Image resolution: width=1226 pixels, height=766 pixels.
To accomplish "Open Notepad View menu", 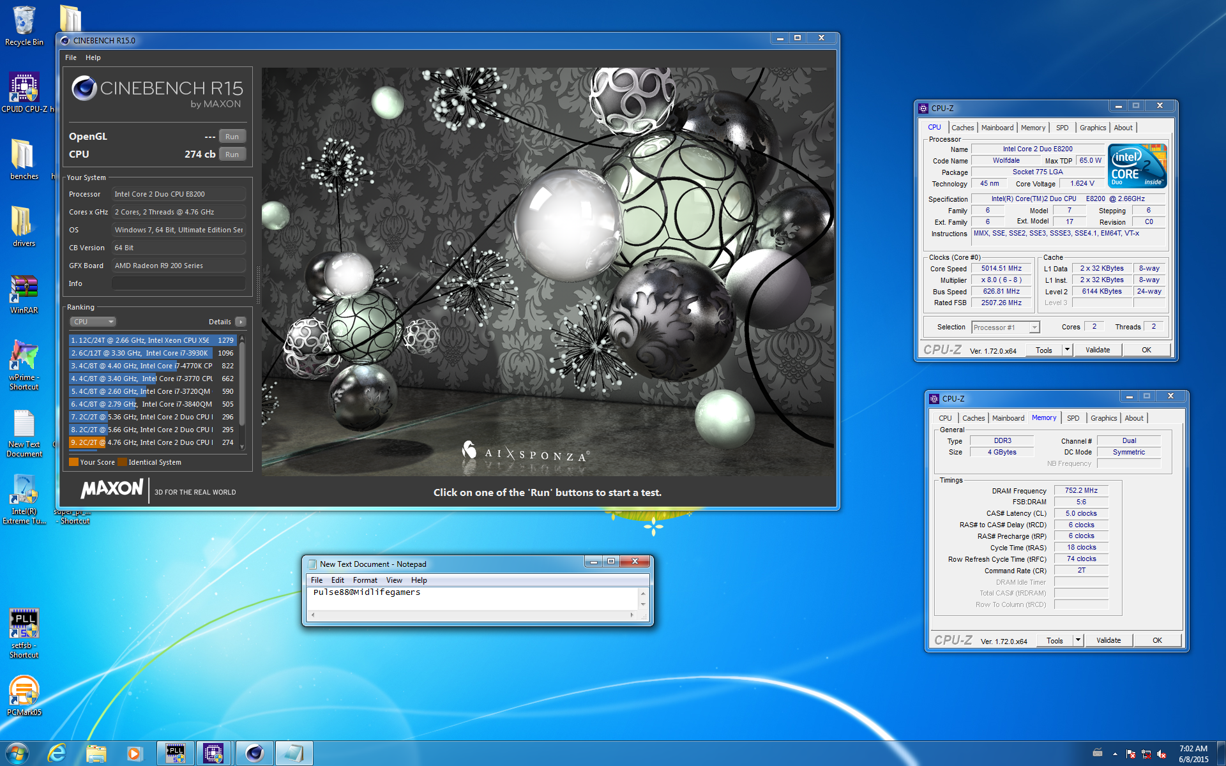I will 394,580.
